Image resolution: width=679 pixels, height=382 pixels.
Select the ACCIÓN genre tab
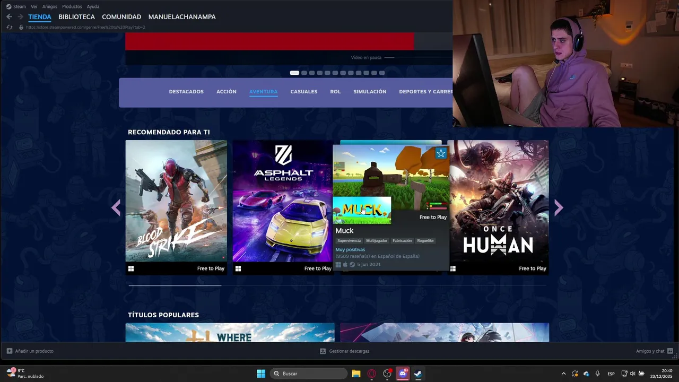coord(227,92)
